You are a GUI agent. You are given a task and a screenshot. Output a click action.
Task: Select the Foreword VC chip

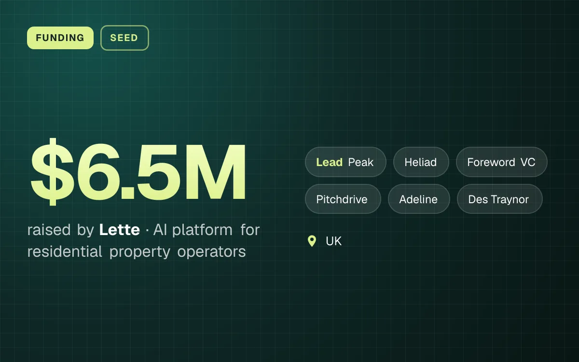pos(502,162)
